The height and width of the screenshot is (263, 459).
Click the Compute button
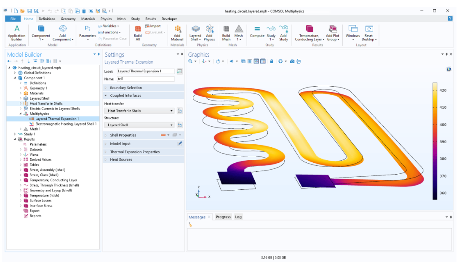click(x=257, y=32)
